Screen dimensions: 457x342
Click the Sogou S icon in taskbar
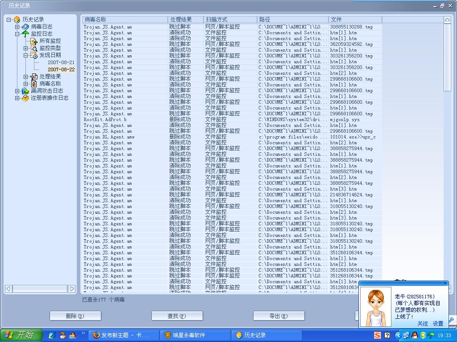(378, 335)
